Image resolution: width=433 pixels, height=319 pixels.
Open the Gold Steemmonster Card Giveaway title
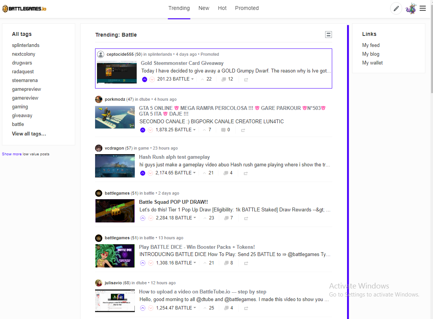click(x=182, y=63)
